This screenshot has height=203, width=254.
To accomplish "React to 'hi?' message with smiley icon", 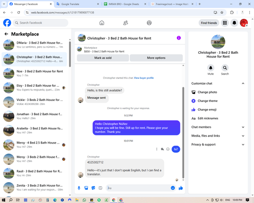I will pos(168,149).
